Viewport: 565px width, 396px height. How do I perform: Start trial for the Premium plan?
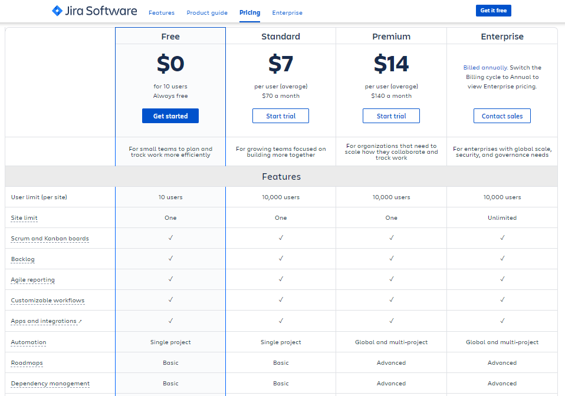click(x=392, y=116)
